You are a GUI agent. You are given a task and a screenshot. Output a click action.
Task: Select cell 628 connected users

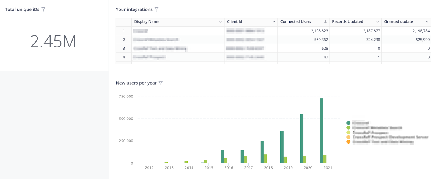[x=304, y=49]
